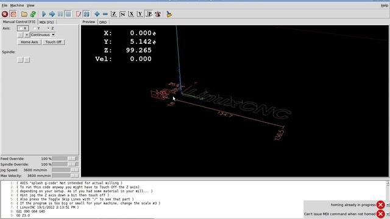Select the X axis radio button
This screenshot has height=219, width=390.
click(23, 29)
